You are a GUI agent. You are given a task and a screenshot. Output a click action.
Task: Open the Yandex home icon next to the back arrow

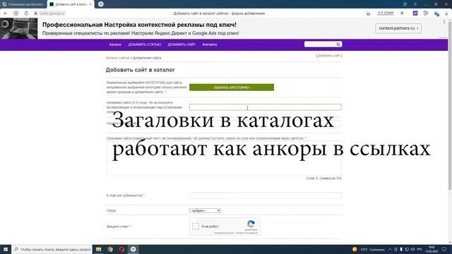point(16,13)
